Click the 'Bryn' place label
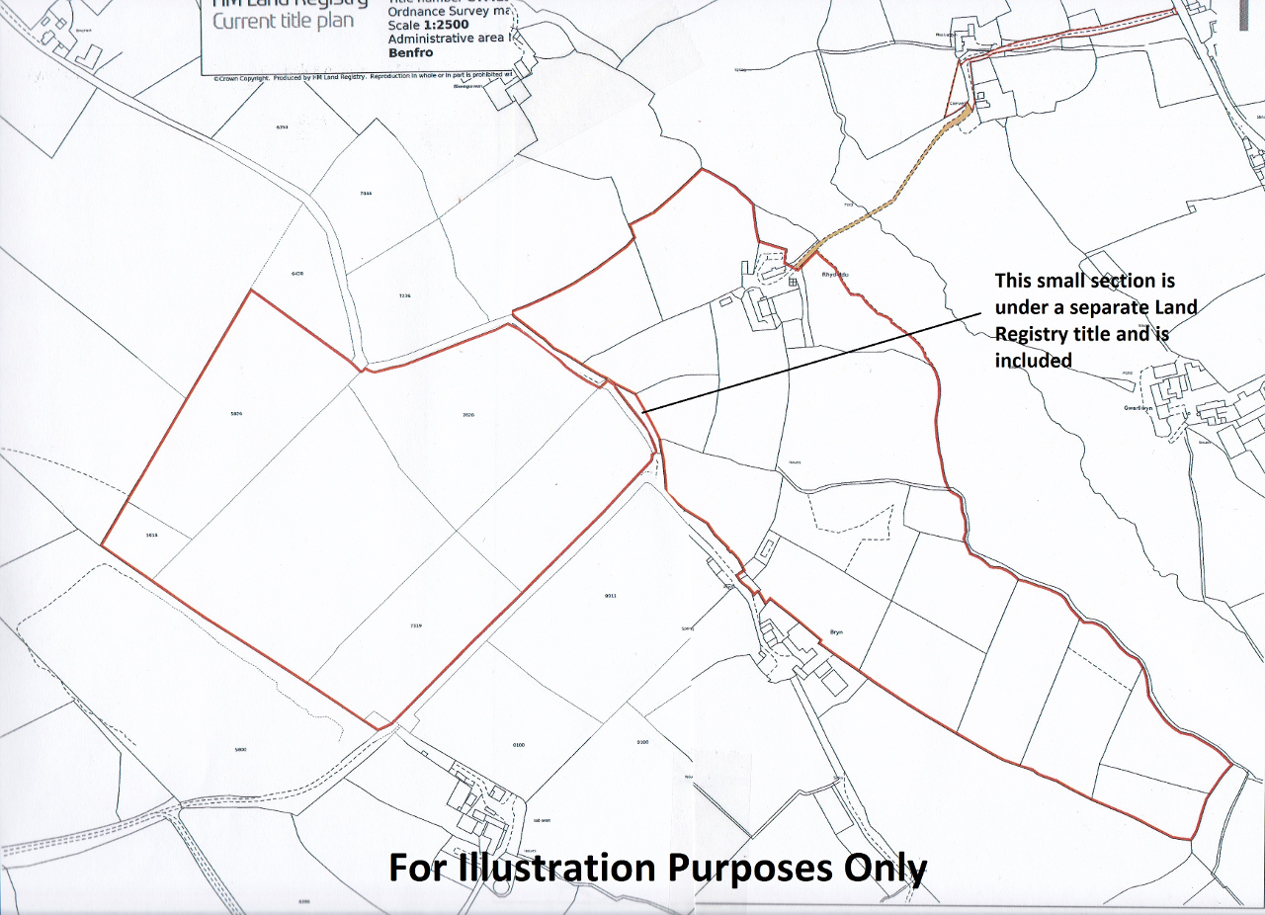Image resolution: width=1265 pixels, height=915 pixels. [x=836, y=630]
